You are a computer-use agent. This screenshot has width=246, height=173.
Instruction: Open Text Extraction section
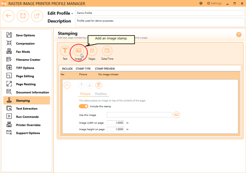[x=26, y=109]
